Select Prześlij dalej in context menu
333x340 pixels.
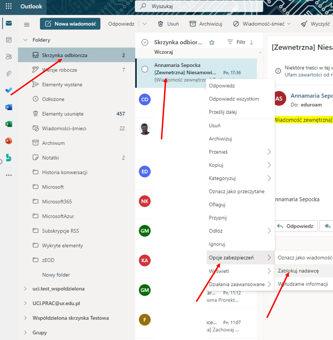pyautogui.click(x=223, y=112)
